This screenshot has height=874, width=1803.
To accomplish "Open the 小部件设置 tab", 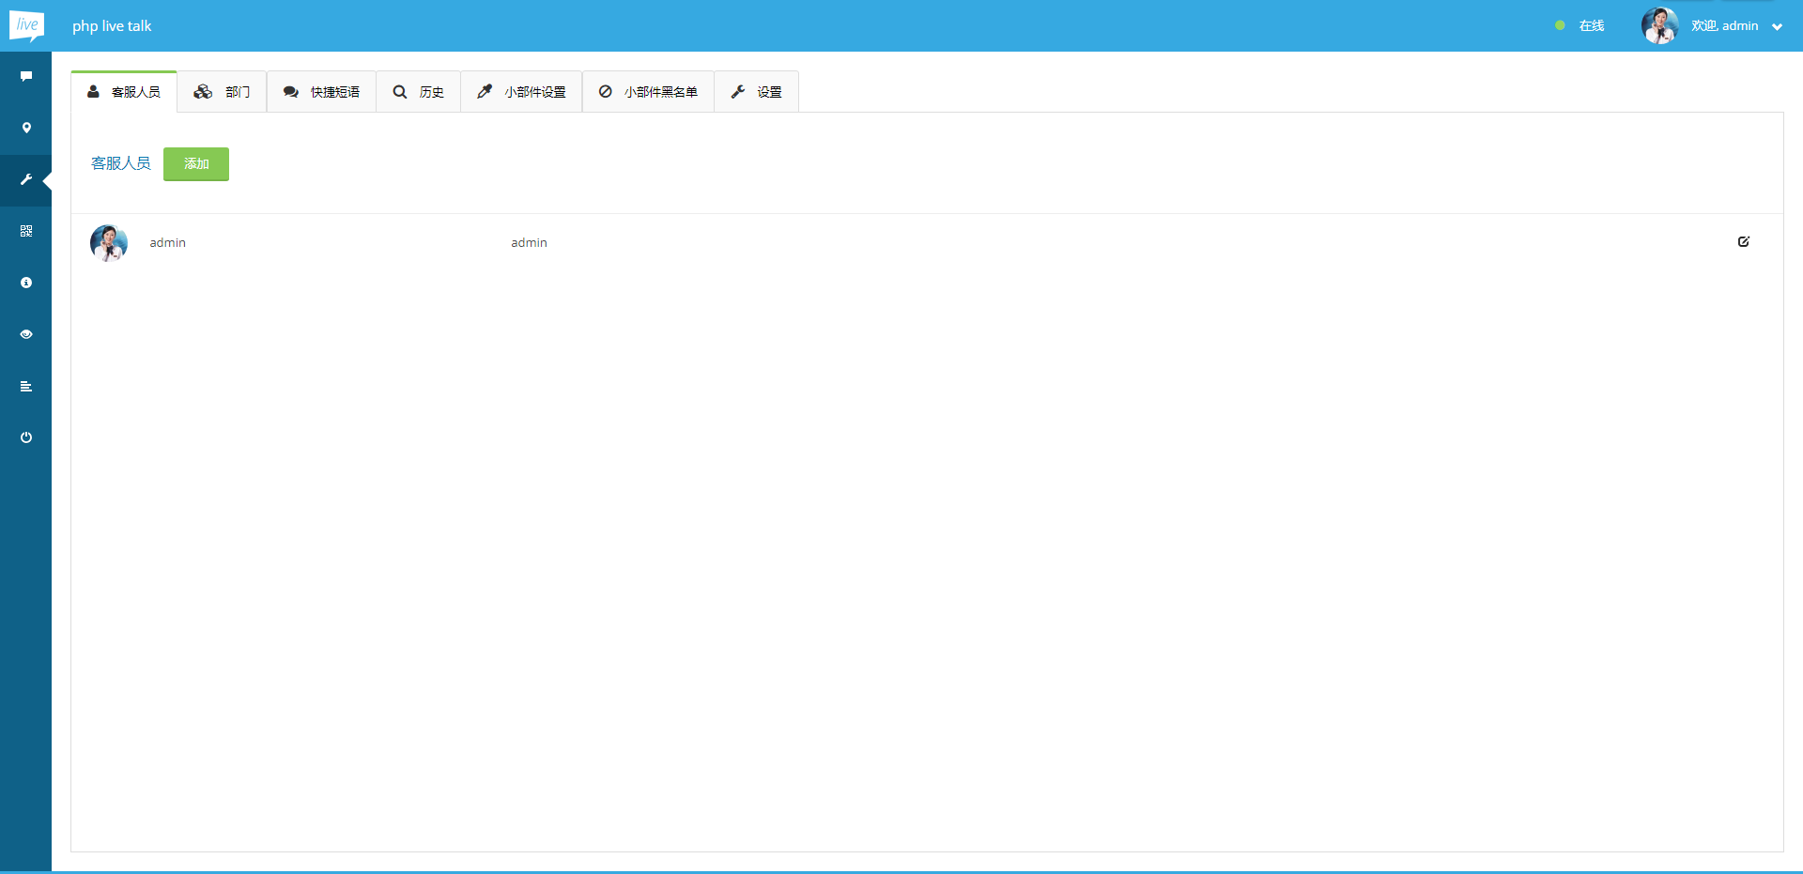I will [x=520, y=91].
